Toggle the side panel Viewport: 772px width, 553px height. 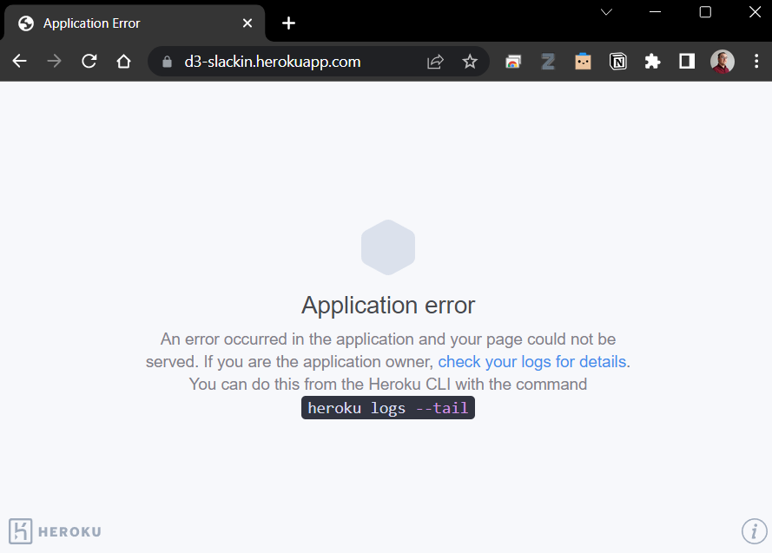click(687, 61)
